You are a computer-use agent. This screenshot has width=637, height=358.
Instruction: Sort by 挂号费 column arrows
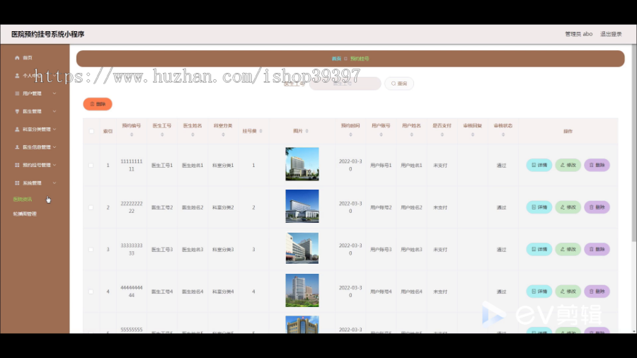[260, 131]
